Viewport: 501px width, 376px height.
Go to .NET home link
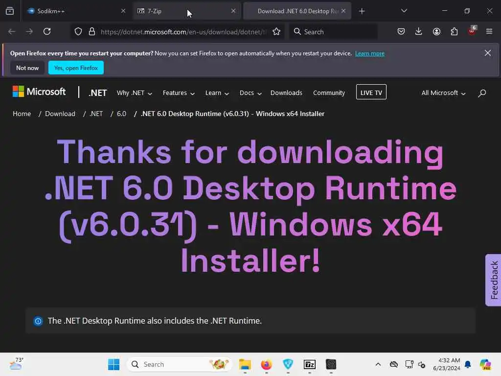[98, 93]
